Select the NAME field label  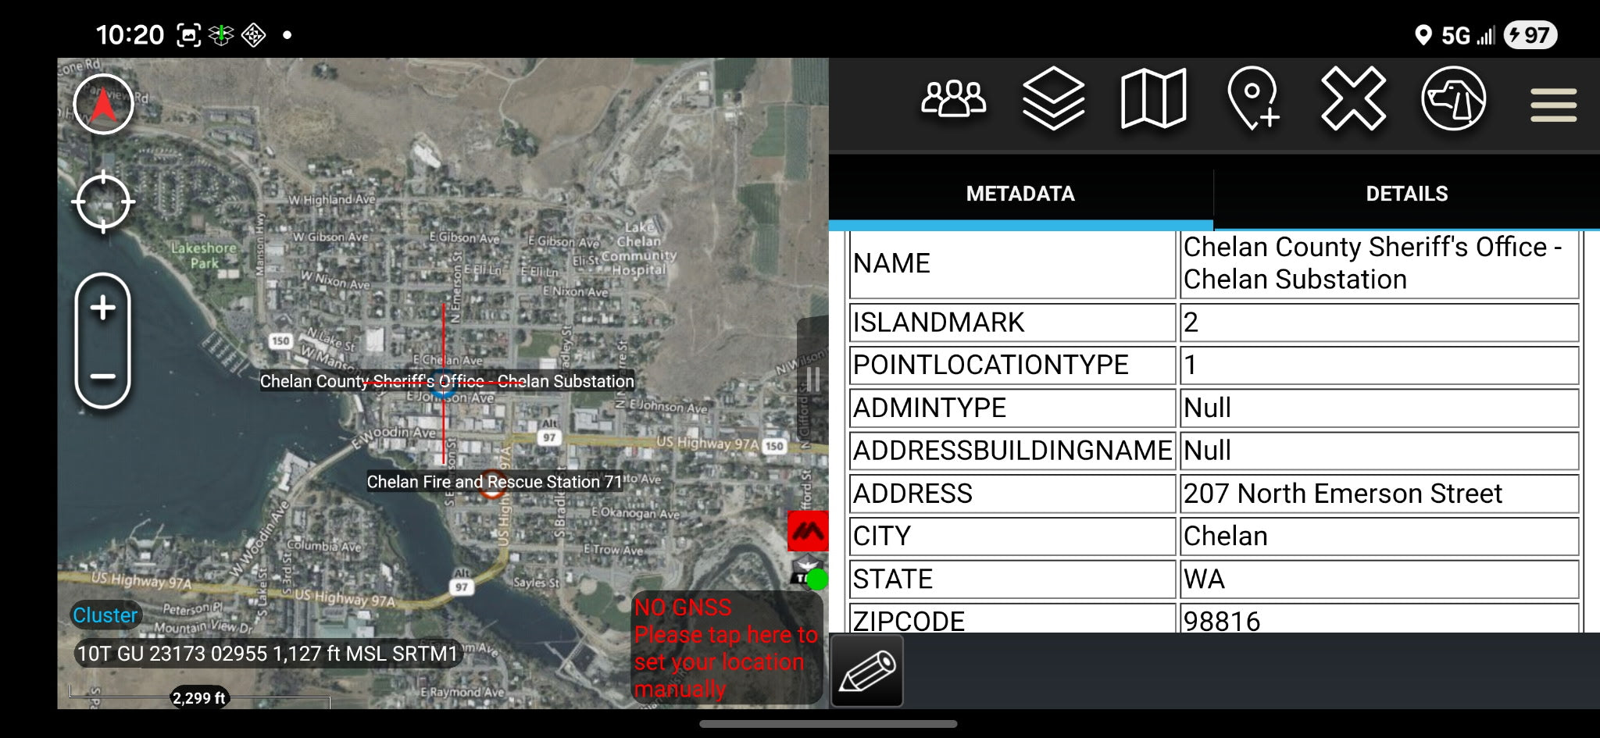[x=1012, y=264]
